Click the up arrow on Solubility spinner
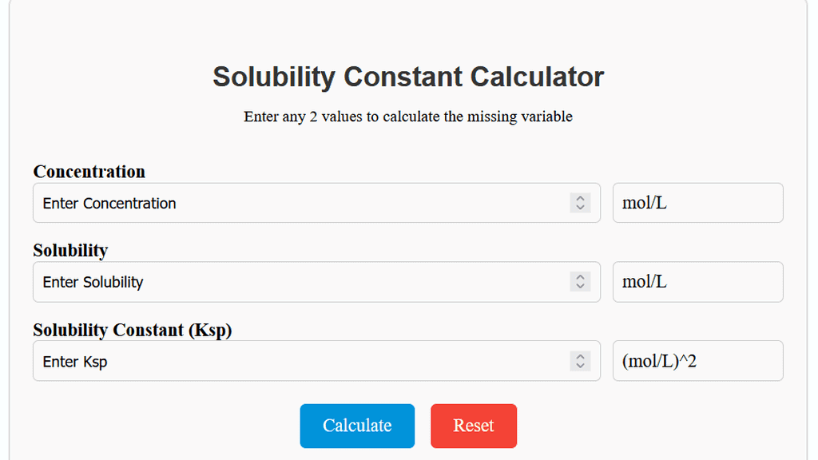 (x=580, y=277)
